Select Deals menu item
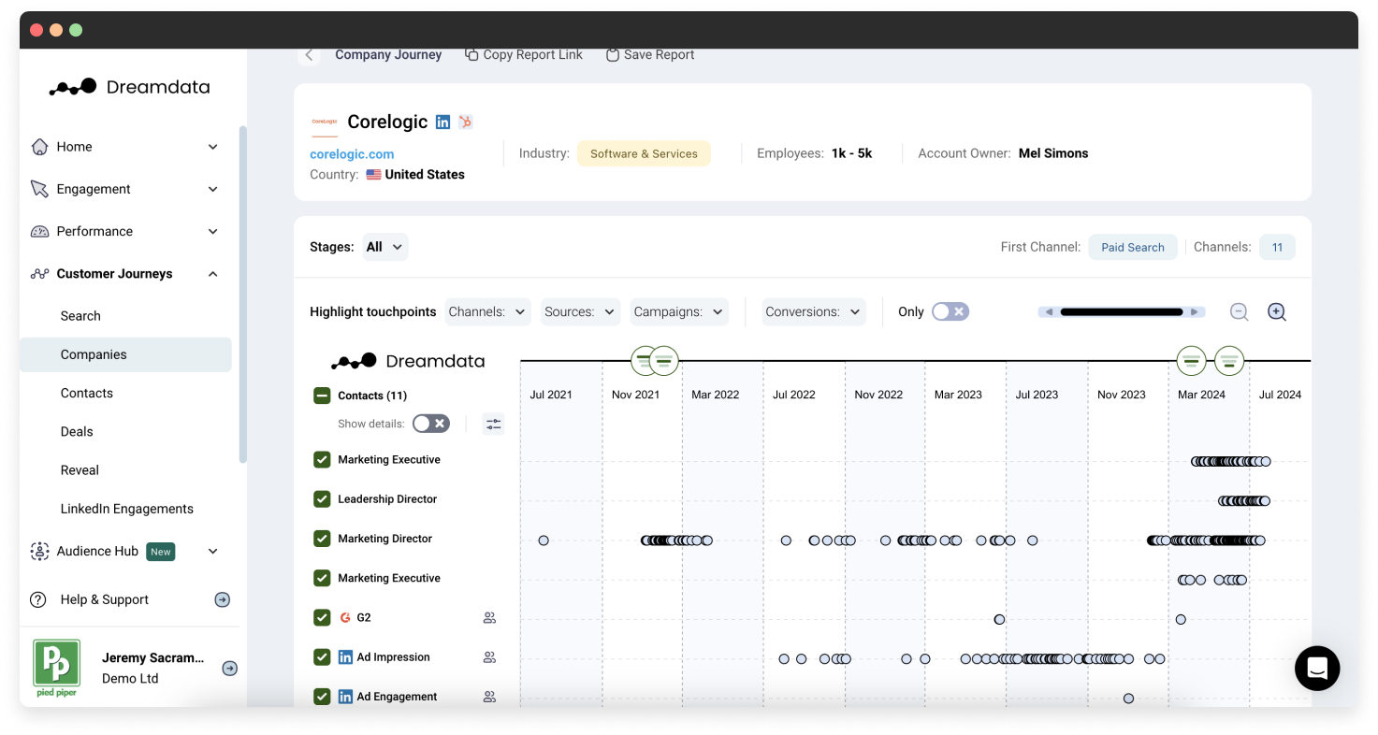The width and height of the screenshot is (1378, 735). [x=77, y=432]
